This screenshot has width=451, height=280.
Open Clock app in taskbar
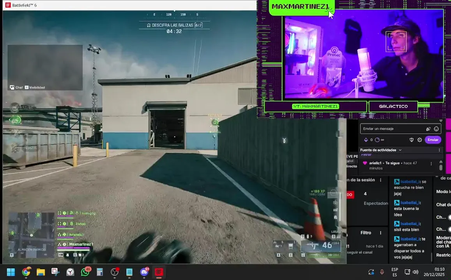[x=70, y=272]
